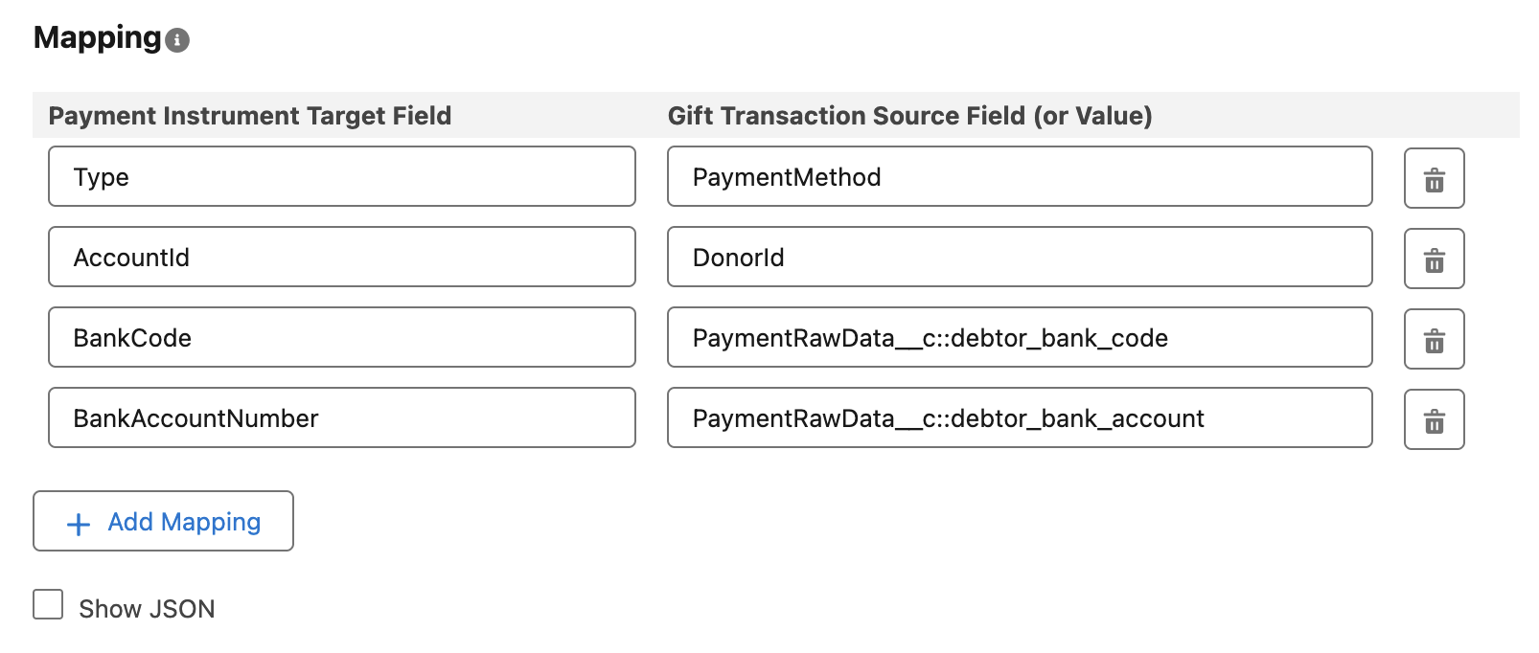Click the Payment Instrument Target Field header
Image resolution: width=1539 pixels, height=653 pixels.
[250, 116]
